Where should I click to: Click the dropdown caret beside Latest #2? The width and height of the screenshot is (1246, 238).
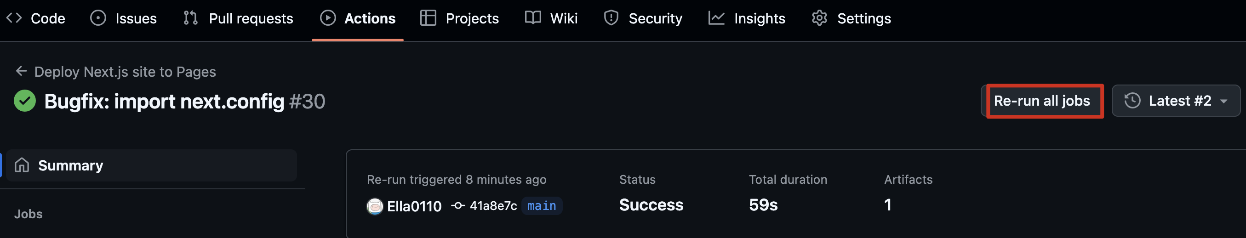(1224, 101)
